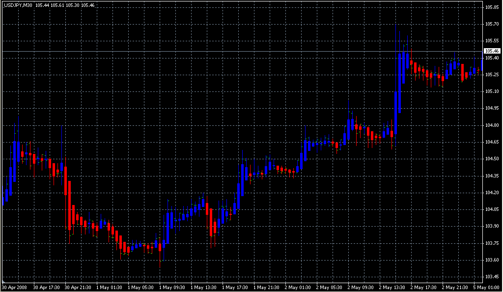Click the 105.46 close value in chart header
This screenshot has width=503, height=292.
coord(87,5)
